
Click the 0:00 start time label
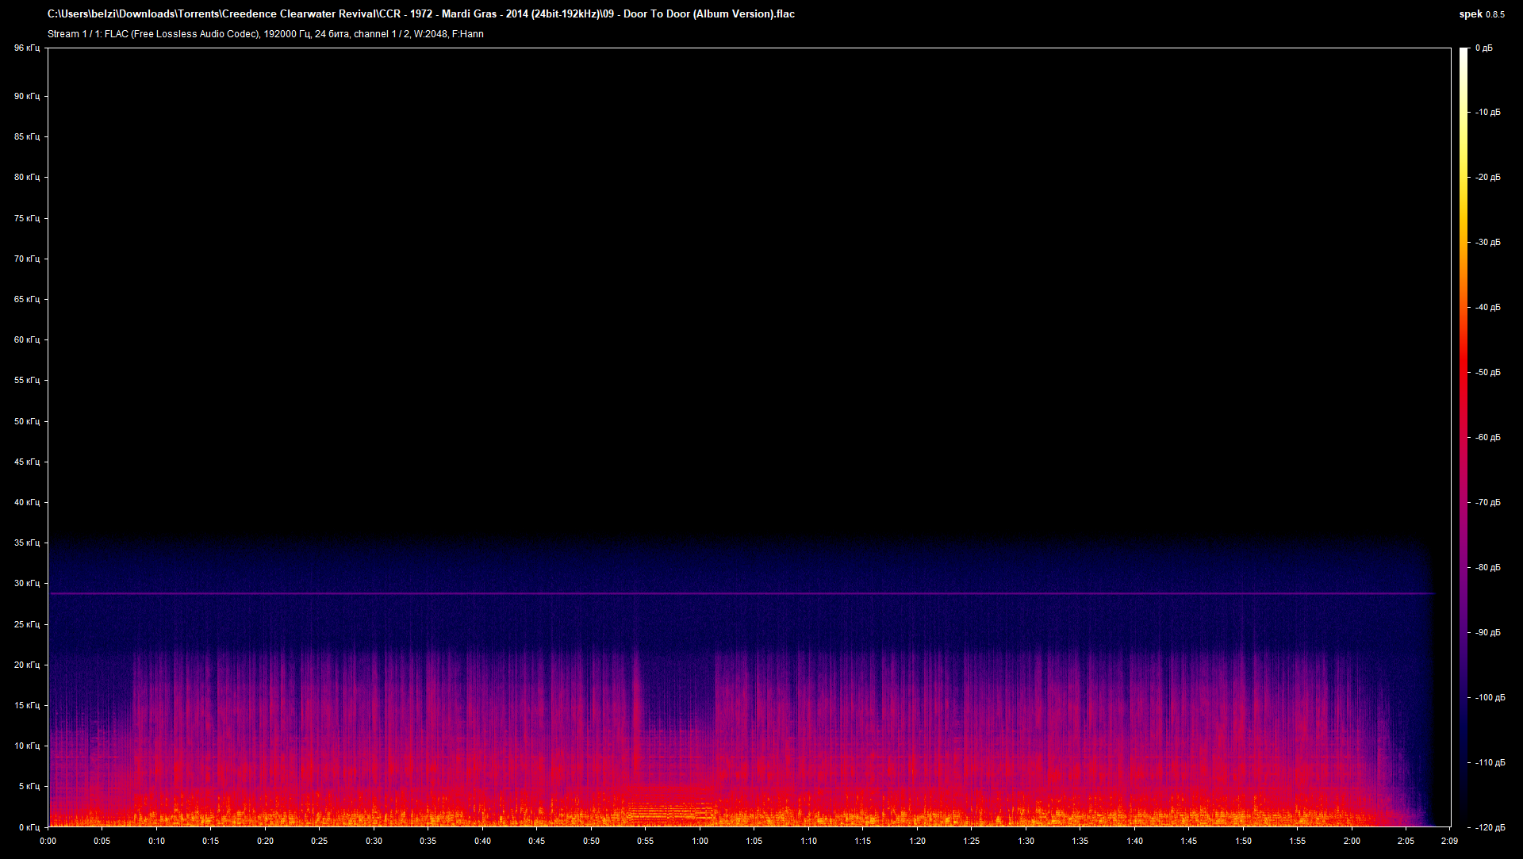click(48, 841)
